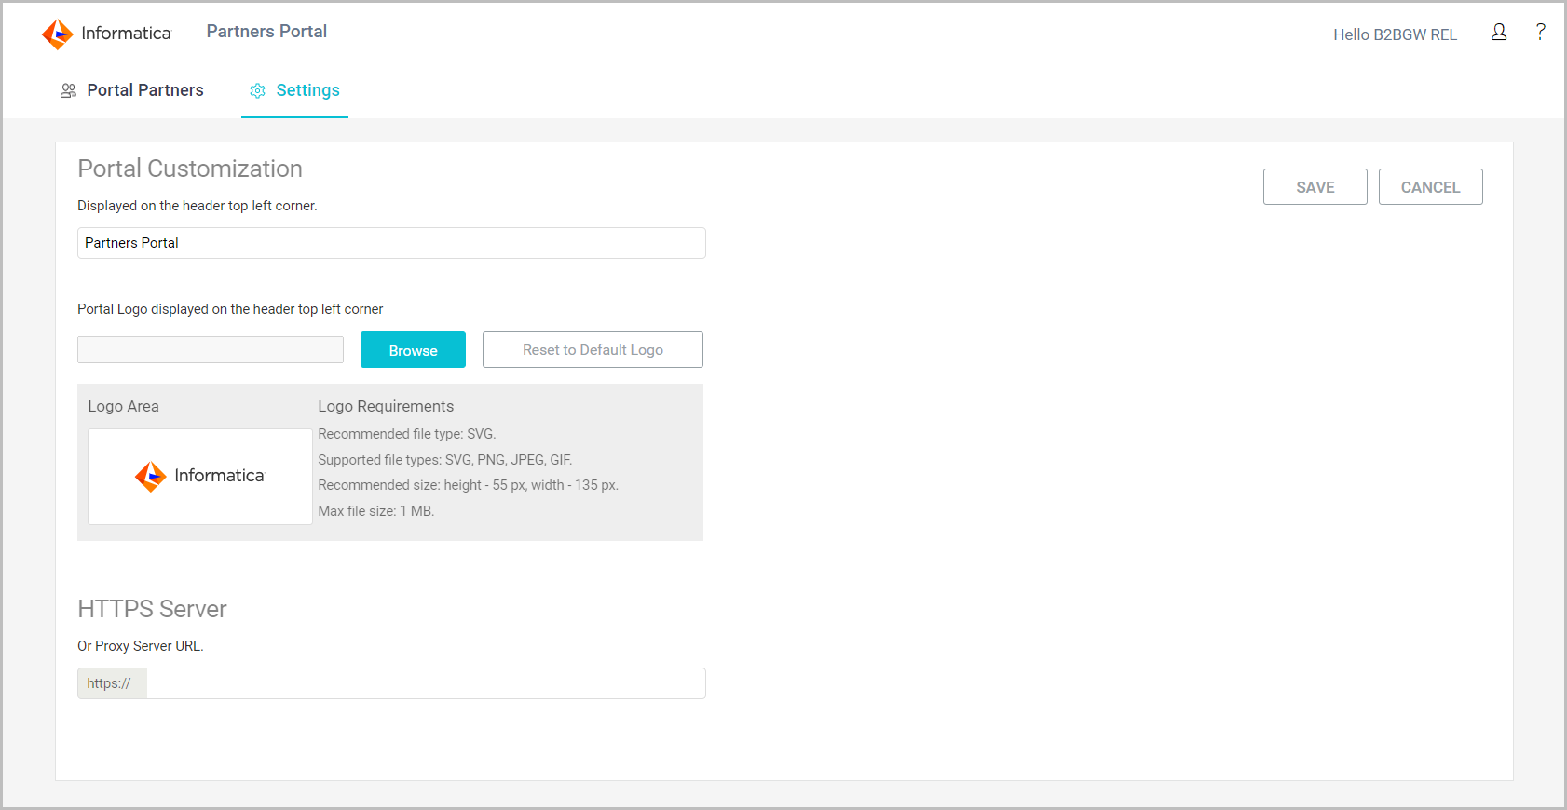Image resolution: width=1567 pixels, height=810 pixels.
Task: Click the Informatica logo in the header
Action: 106,34
